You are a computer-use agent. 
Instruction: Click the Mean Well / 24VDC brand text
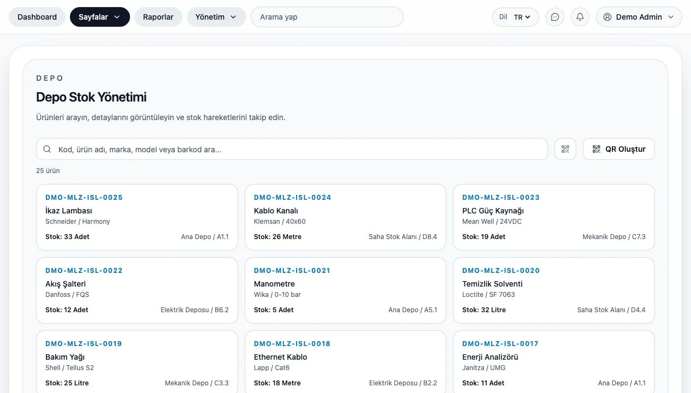[x=491, y=222]
